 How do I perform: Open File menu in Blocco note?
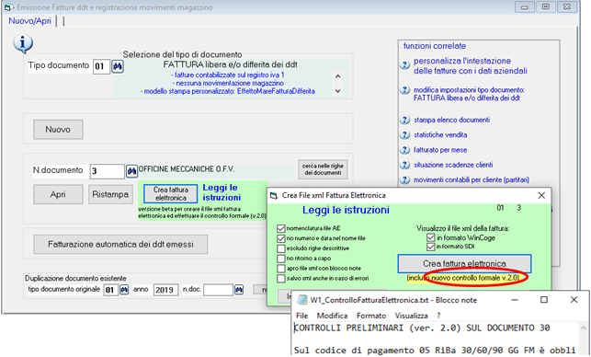tap(301, 316)
